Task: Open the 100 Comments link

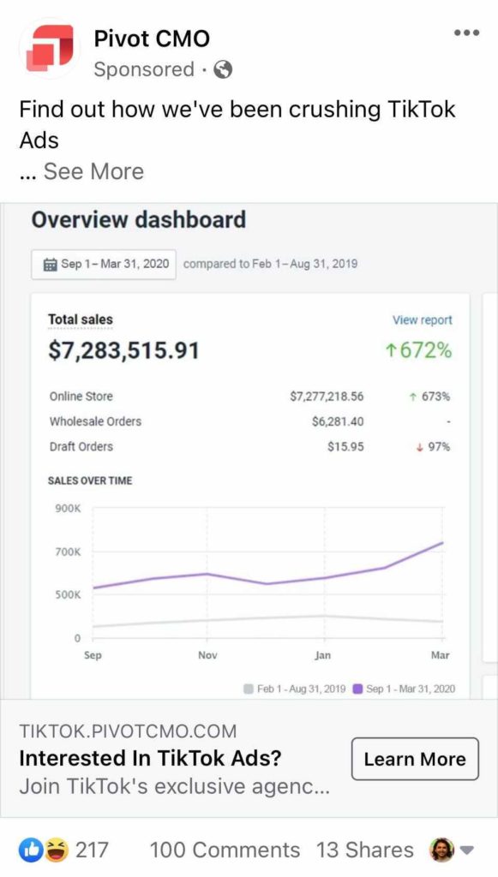Action: click(x=225, y=850)
